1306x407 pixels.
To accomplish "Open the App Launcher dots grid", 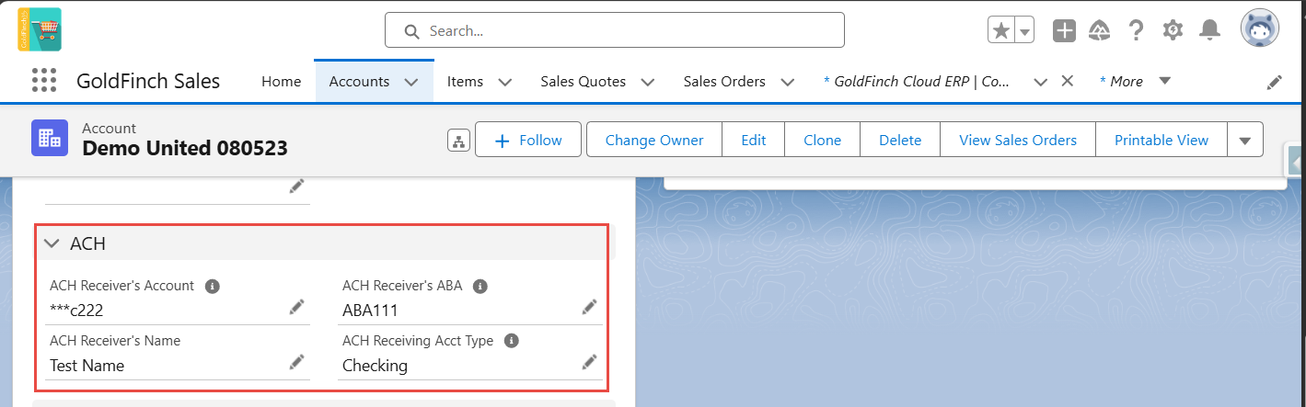I will coord(44,81).
